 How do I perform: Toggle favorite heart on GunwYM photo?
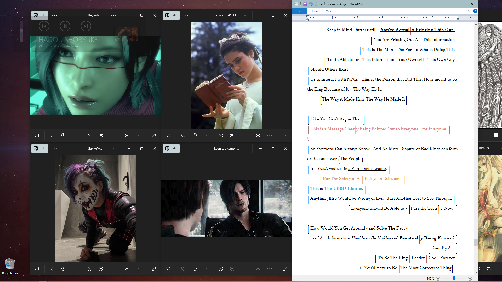coord(52,269)
